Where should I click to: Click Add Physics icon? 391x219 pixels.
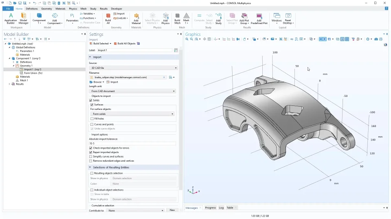(x=165, y=16)
